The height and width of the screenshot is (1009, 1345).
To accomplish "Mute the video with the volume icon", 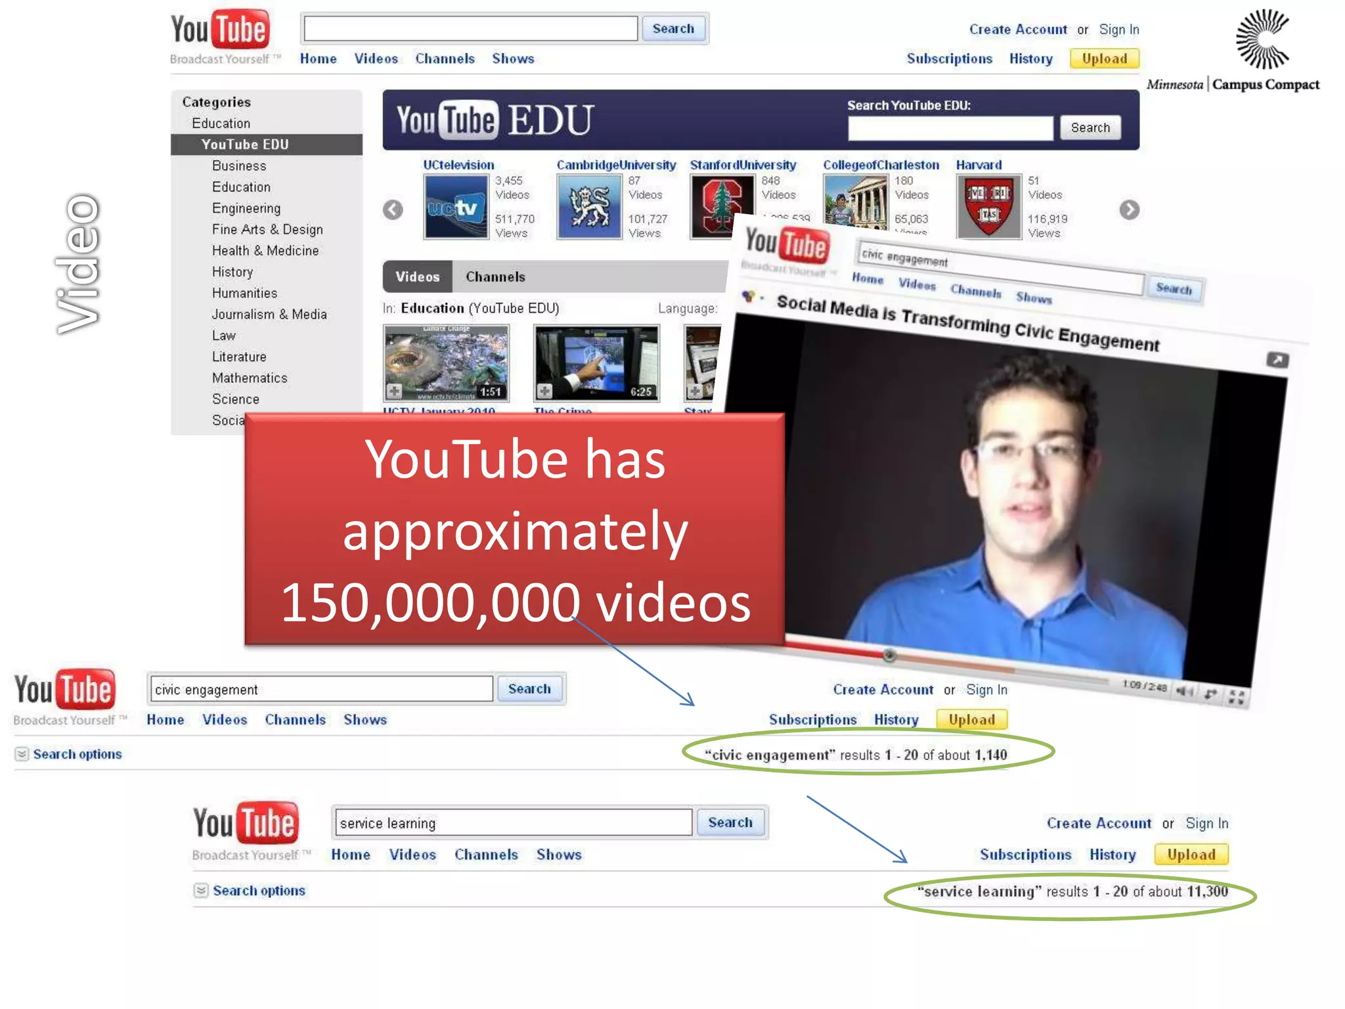I will [x=1184, y=691].
